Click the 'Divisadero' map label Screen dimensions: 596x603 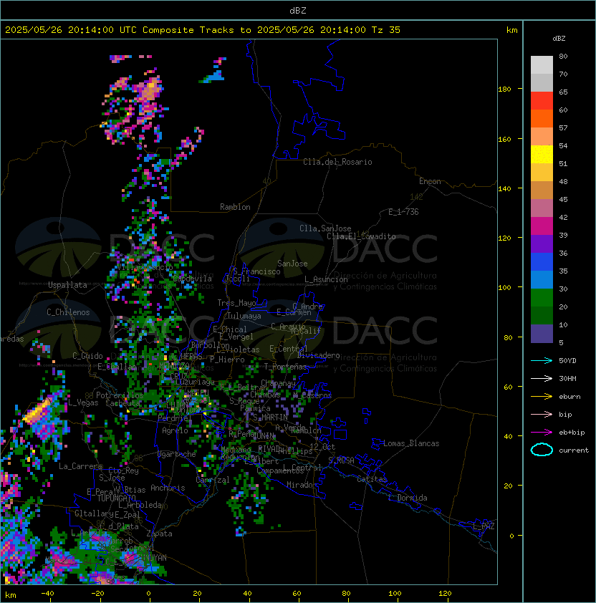coord(319,355)
